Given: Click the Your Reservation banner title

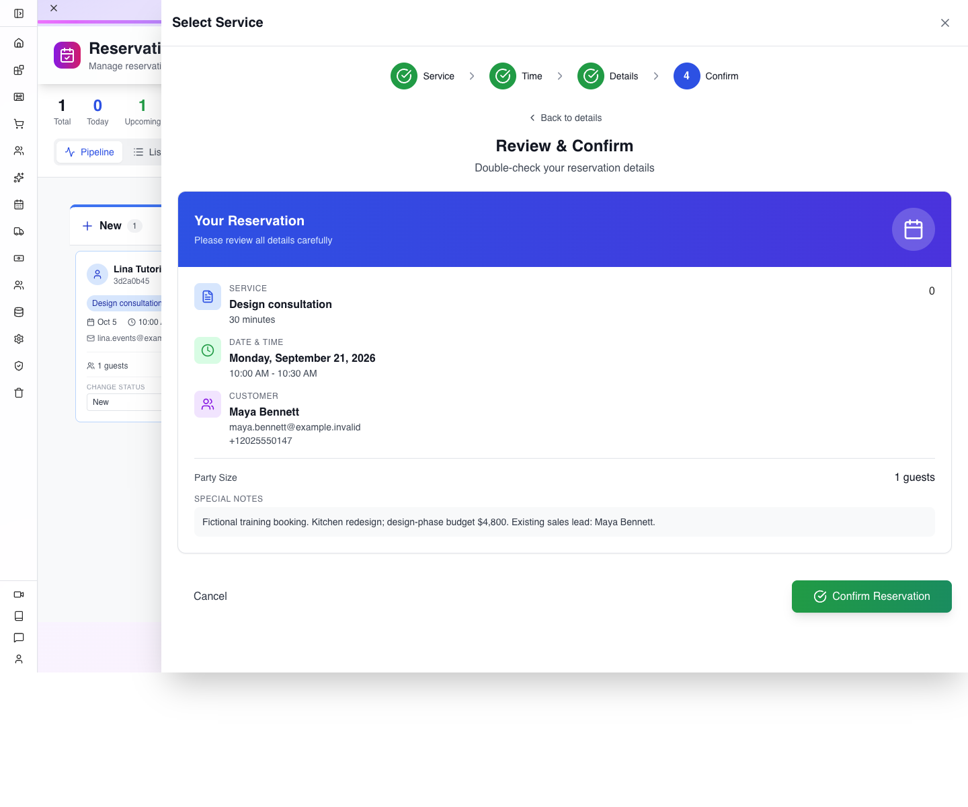Looking at the screenshot, I should point(249,221).
